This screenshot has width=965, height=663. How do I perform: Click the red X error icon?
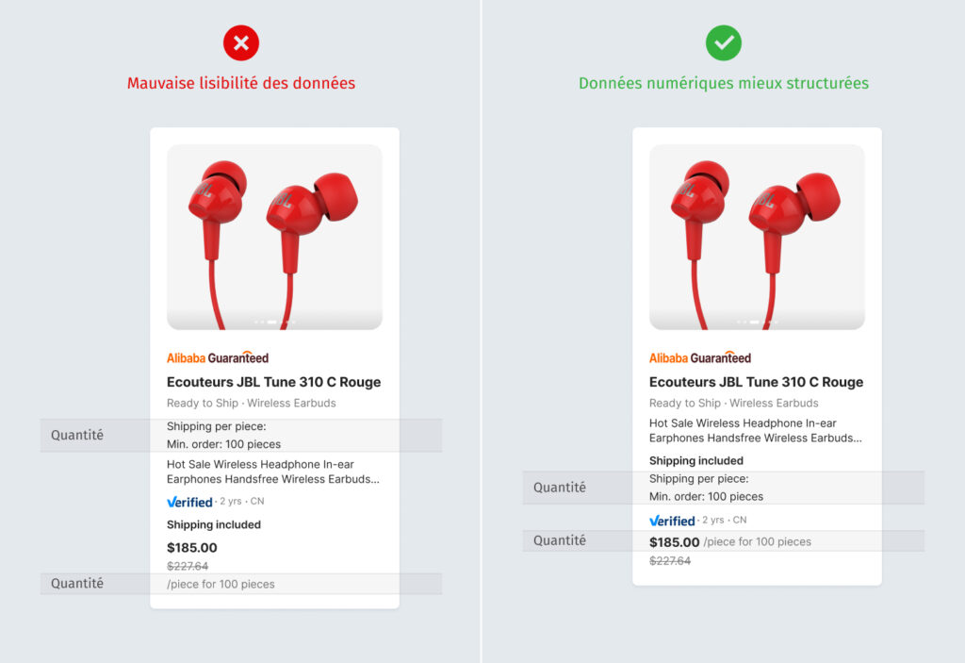point(241,42)
